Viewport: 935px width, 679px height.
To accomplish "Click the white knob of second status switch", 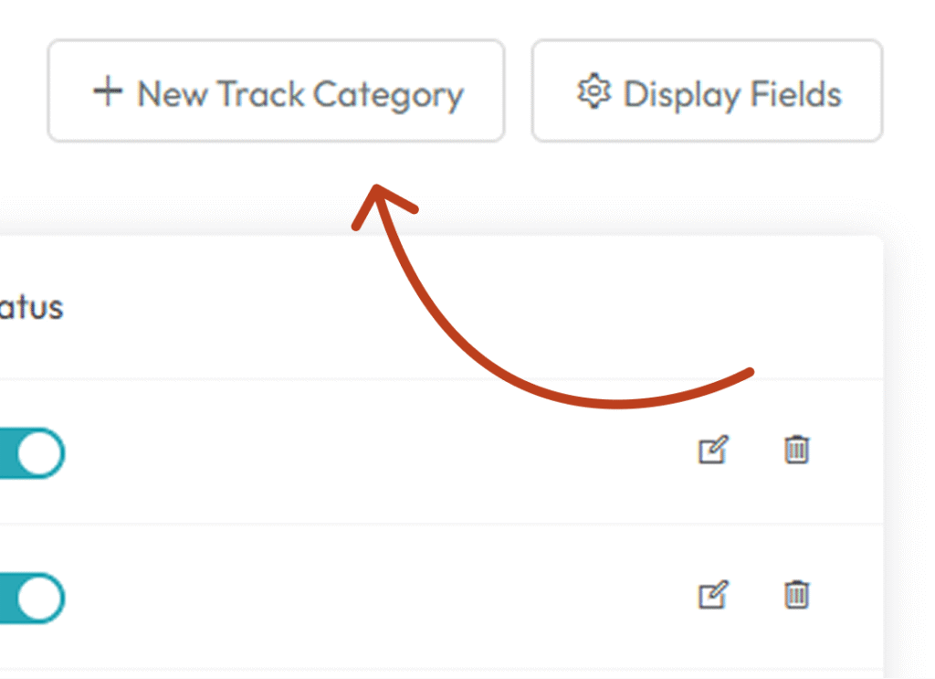I will pos(39,599).
